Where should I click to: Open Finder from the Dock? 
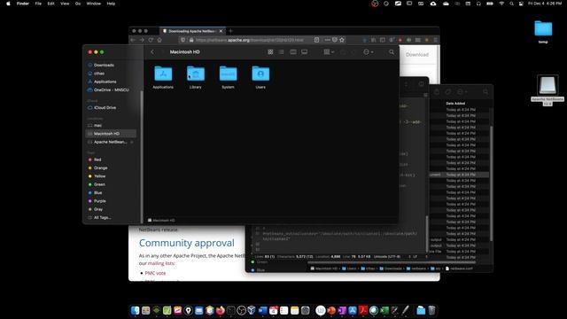pyautogui.click(x=136, y=311)
